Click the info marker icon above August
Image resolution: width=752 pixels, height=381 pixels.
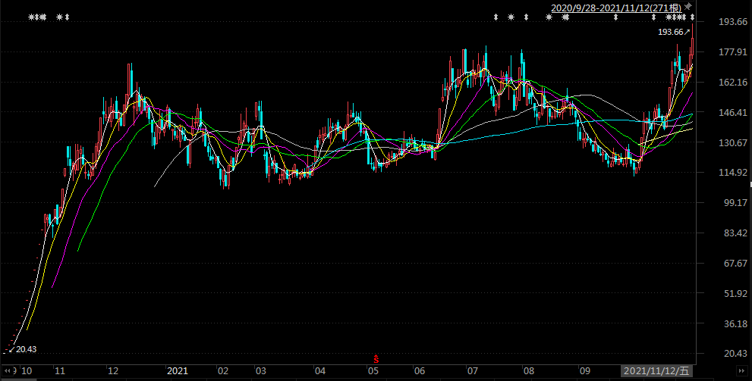click(526, 17)
